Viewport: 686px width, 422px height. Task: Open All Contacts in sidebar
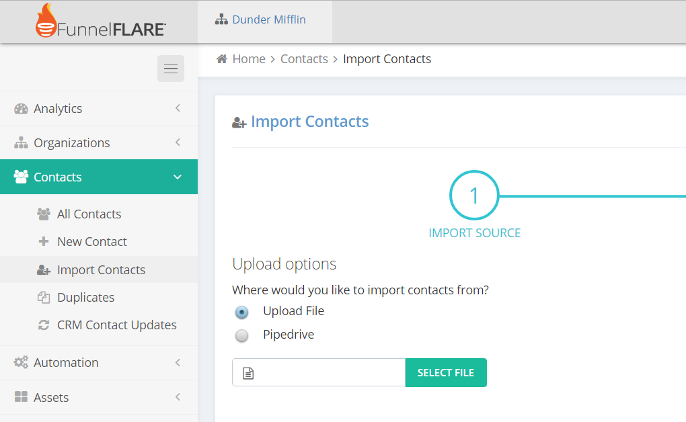pyautogui.click(x=89, y=214)
